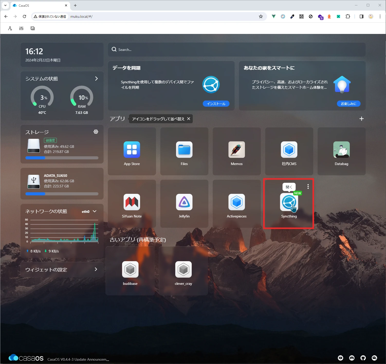This screenshot has width=386, height=364.
Task: Click the address bar showing muku.local
Action: click(x=149, y=16)
